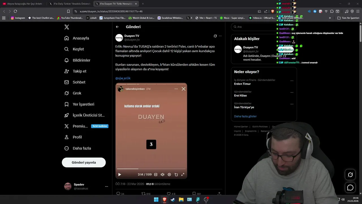Mute the video volume
The height and width of the screenshot is (204, 362).
(163, 175)
